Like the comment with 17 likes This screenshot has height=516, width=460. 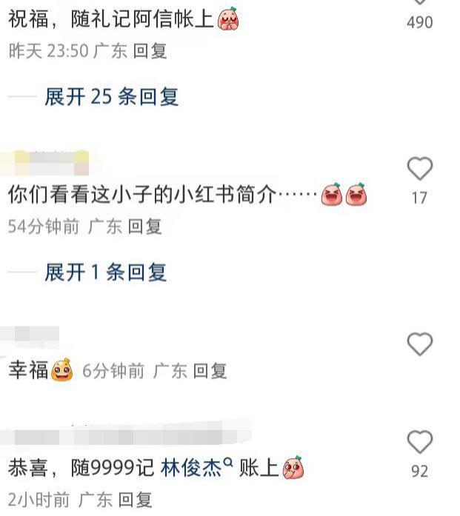pos(419,169)
